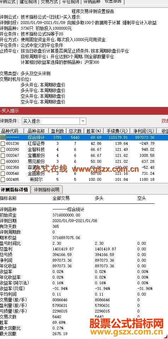Viewport: 168px width, 339px height.
Task: Switch to the 交易方式 tab
Action: click(x=50, y=2)
